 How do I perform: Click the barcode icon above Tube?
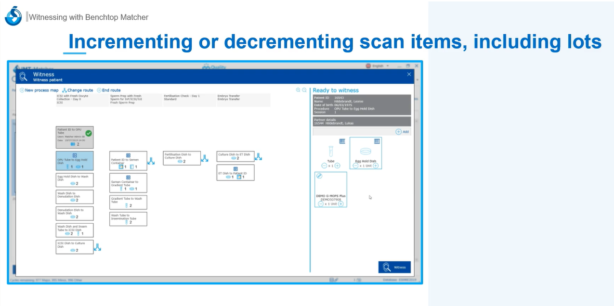(x=342, y=141)
